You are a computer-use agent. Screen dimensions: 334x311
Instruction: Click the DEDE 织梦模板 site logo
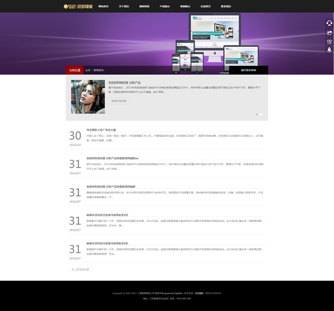(78, 6)
